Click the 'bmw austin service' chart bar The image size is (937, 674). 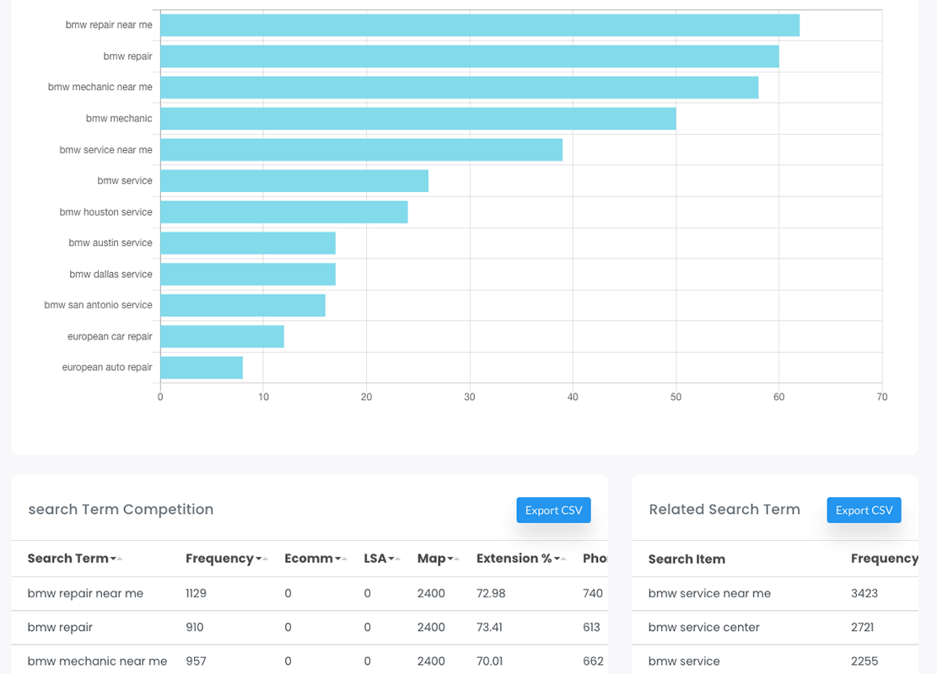coord(248,243)
